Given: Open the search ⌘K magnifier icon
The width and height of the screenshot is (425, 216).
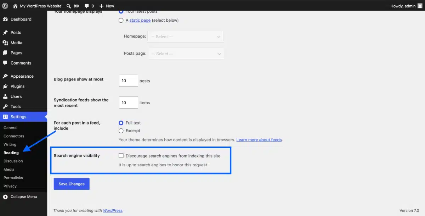Looking at the screenshot, I should (x=69, y=6).
